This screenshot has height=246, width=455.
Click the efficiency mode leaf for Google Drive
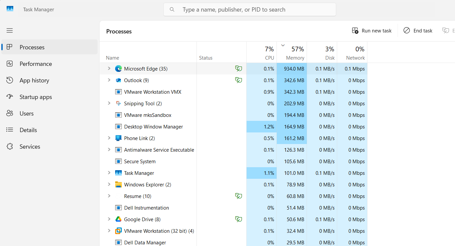[x=239, y=219]
